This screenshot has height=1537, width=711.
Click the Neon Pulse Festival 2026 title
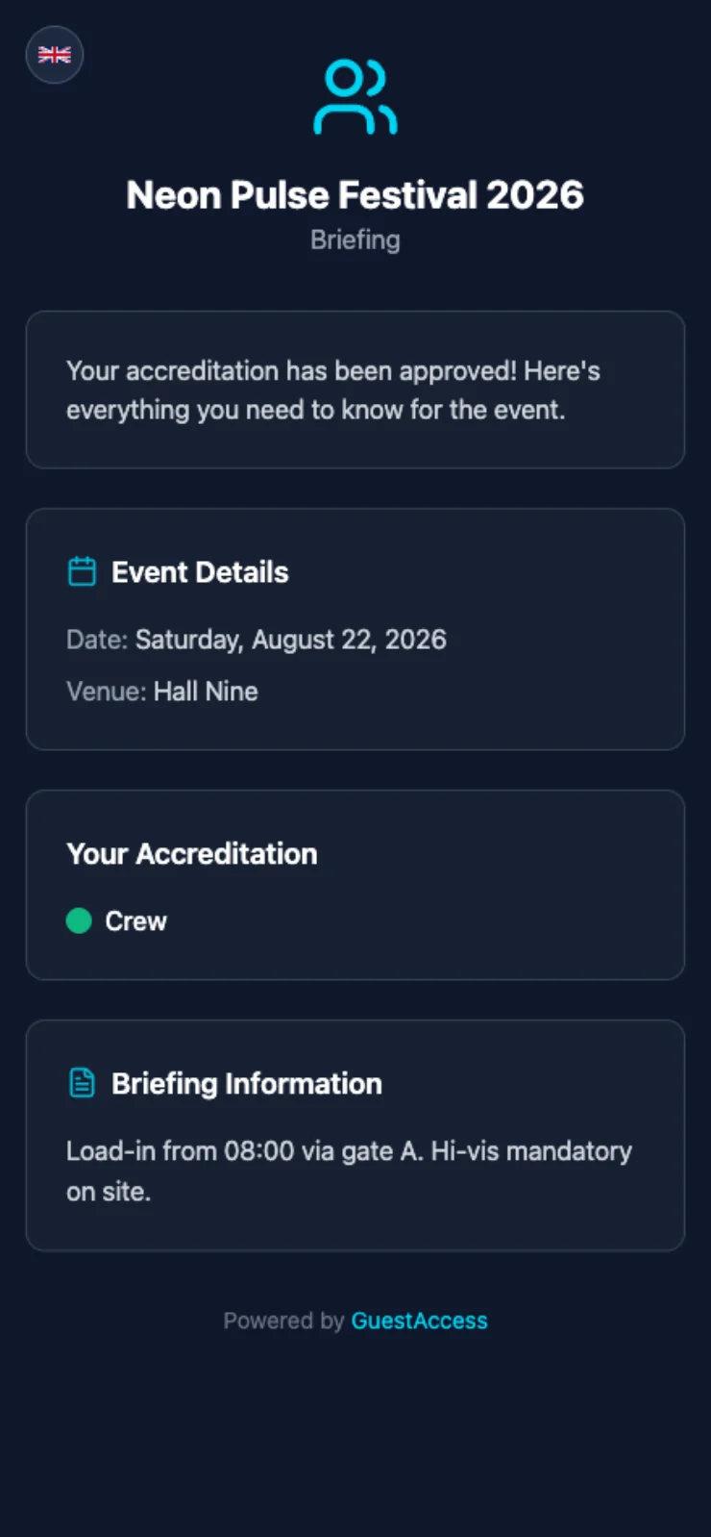[x=355, y=195]
